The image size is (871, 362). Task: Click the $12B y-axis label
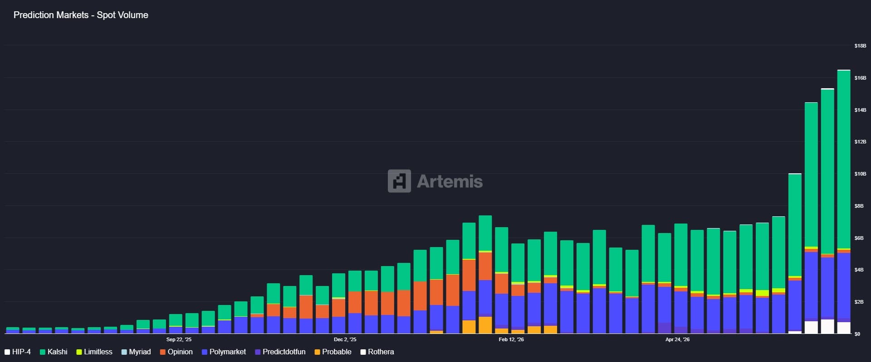pyautogui.click(x=860, y=142)
